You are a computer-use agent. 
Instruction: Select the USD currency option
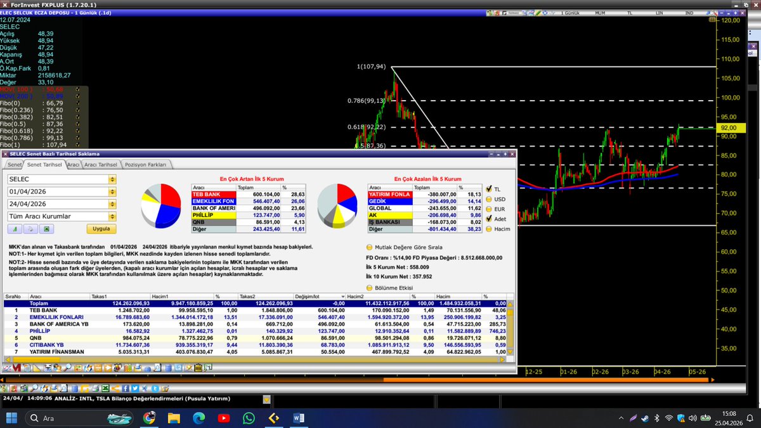[x=489, y=198]
